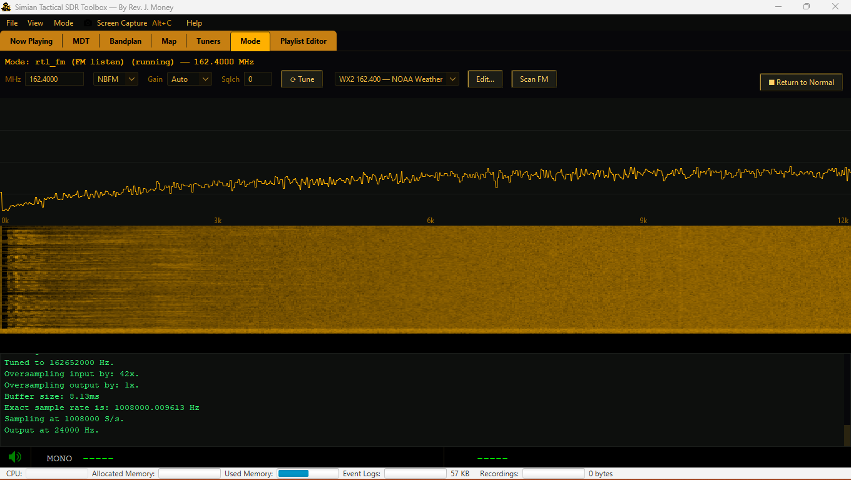This screenshot has width=851, height=480.
Task: Click the mode status header text
Action: (x=129, y=62)
